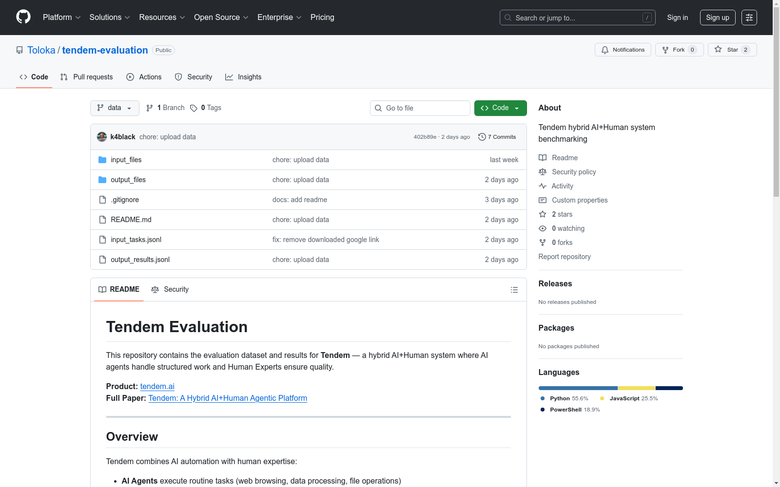Viewport: 780px width, 487px height.
Task: Expand the Open Source menu
Action: (x=221, y=17)
